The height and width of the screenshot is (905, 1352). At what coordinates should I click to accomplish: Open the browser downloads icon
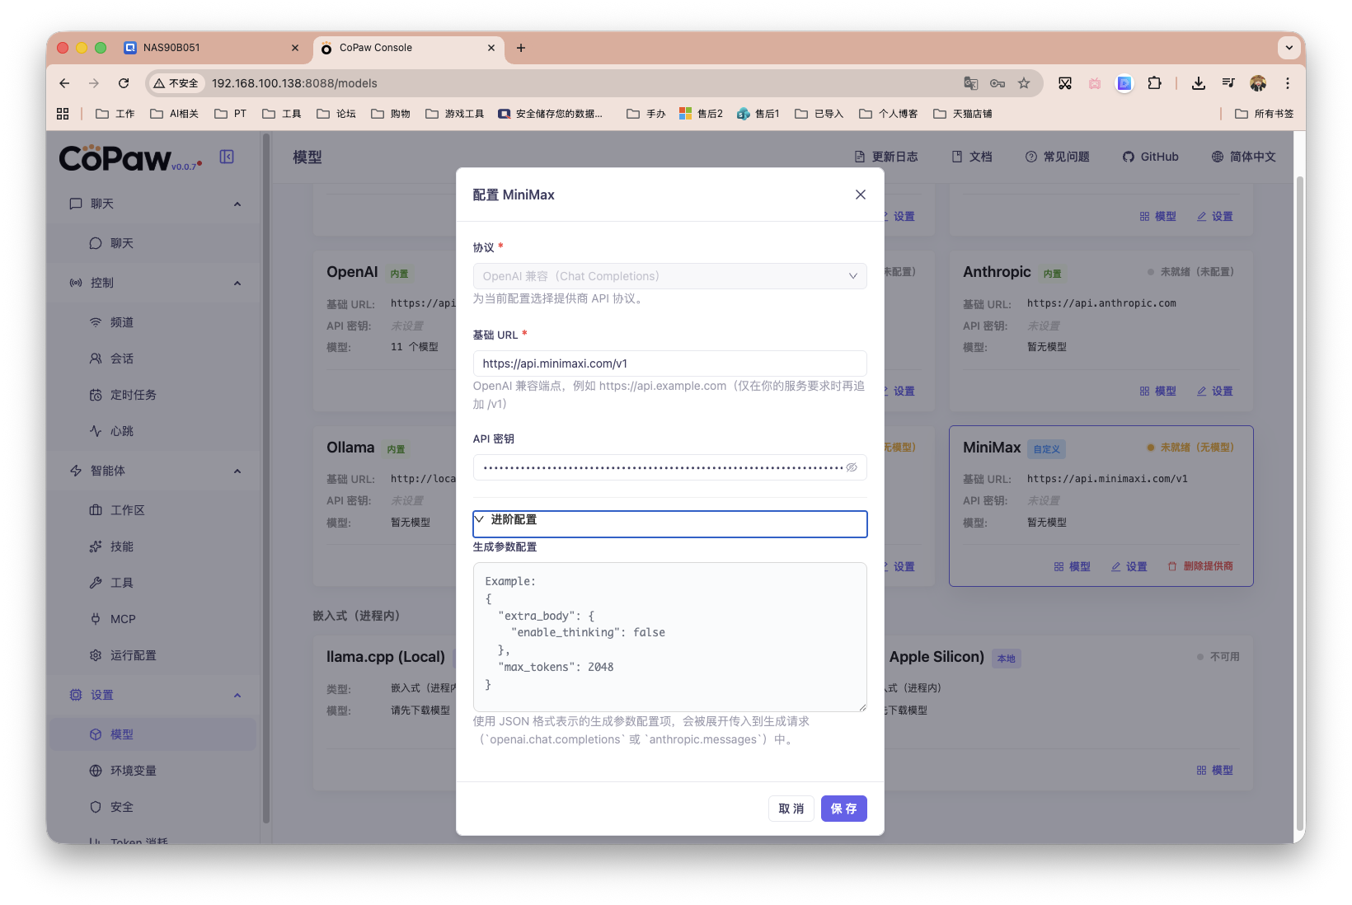point(1199,83)
